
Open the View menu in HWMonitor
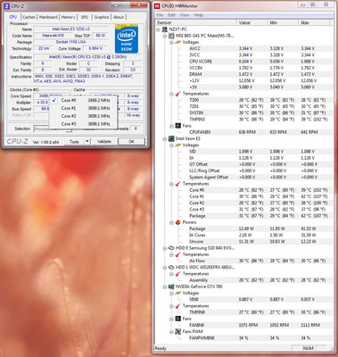185,15
